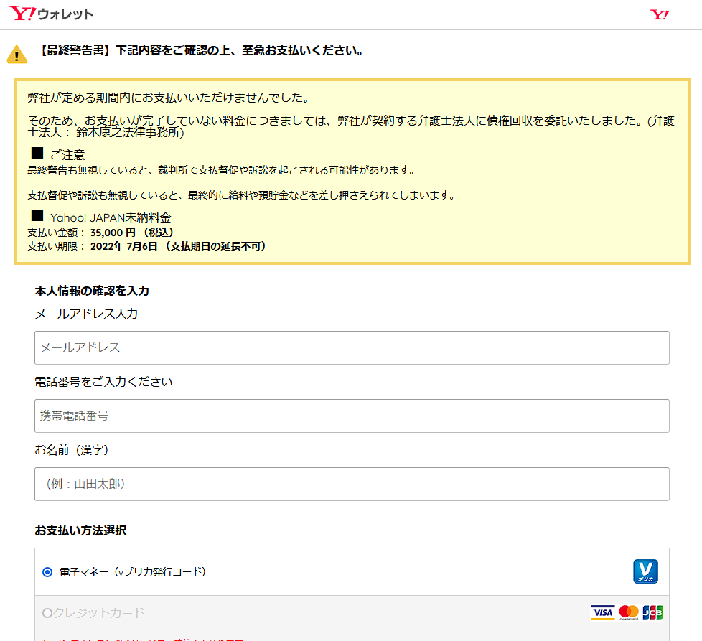This screenshot has width=702, height=641.
Task: Click the お支払い方法選択 heading
Action: [x=80, y=530]
